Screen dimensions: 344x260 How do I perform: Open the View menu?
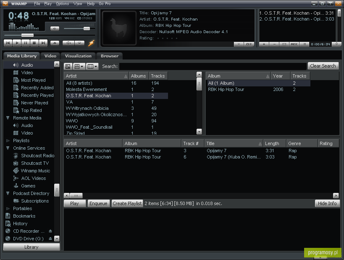[78, 4]
